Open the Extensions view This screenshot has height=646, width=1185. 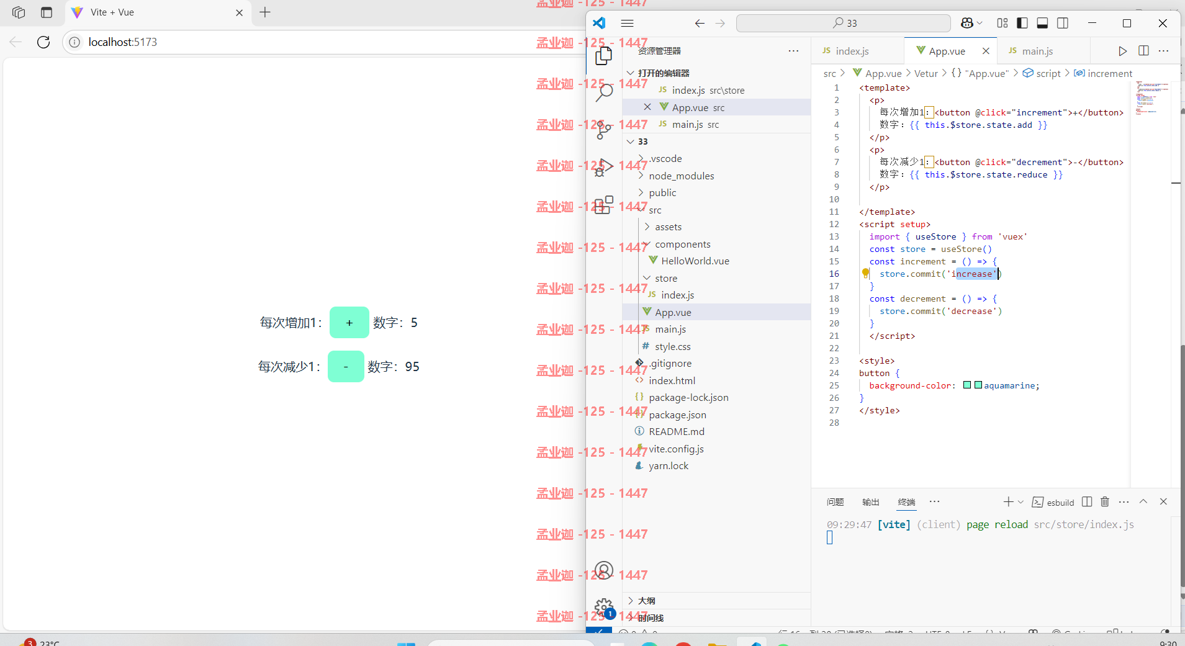[603, 205]
